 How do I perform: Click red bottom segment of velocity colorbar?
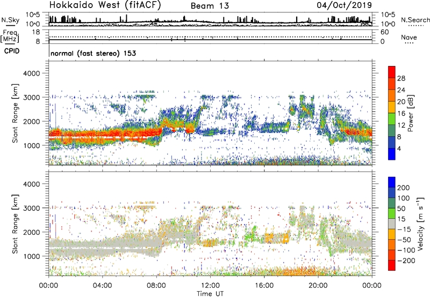(392, 265)
